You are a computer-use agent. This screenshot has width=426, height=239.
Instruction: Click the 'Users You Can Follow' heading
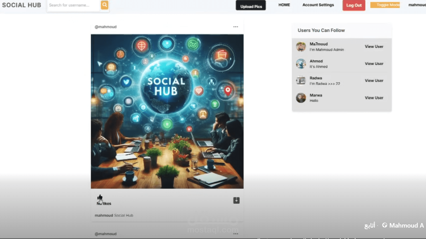click(321, 30)
